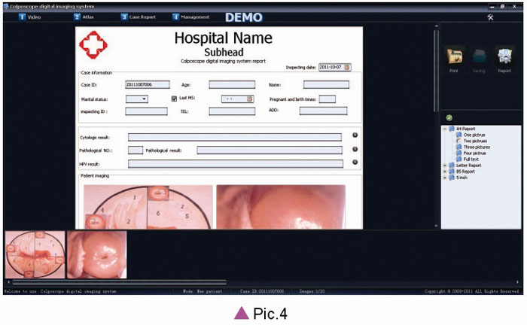Click the A4 Report folder icon
The image size is (527, 325).
tap(452, 129)
